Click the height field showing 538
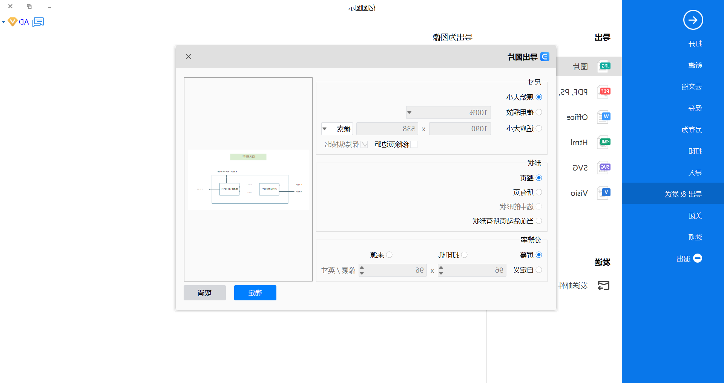This screenshot has width=724, height=383. (x=387, y=129)
